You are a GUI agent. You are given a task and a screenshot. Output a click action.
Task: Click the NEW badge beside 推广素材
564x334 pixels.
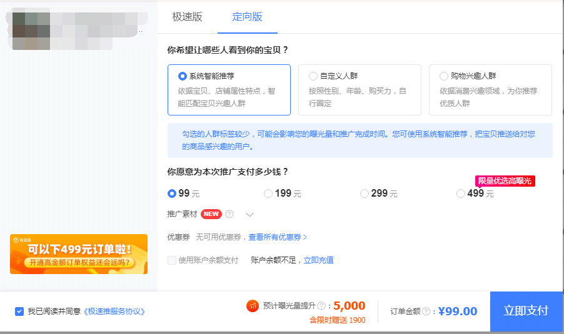(x=211, y=214)
